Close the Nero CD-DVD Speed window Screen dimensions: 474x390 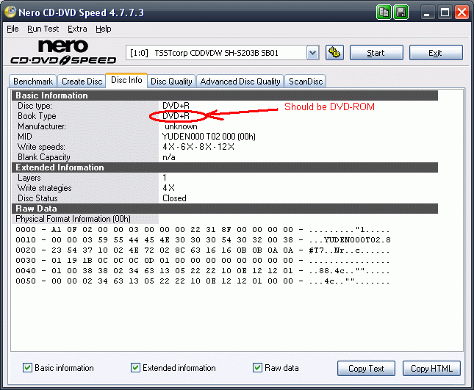point(462,12)
